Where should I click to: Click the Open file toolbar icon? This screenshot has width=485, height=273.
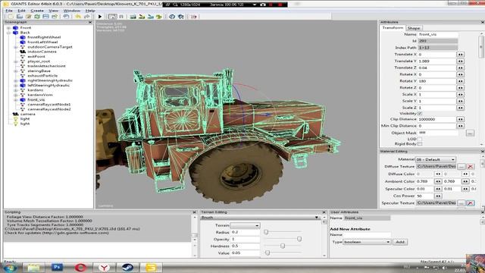[20, 17]
